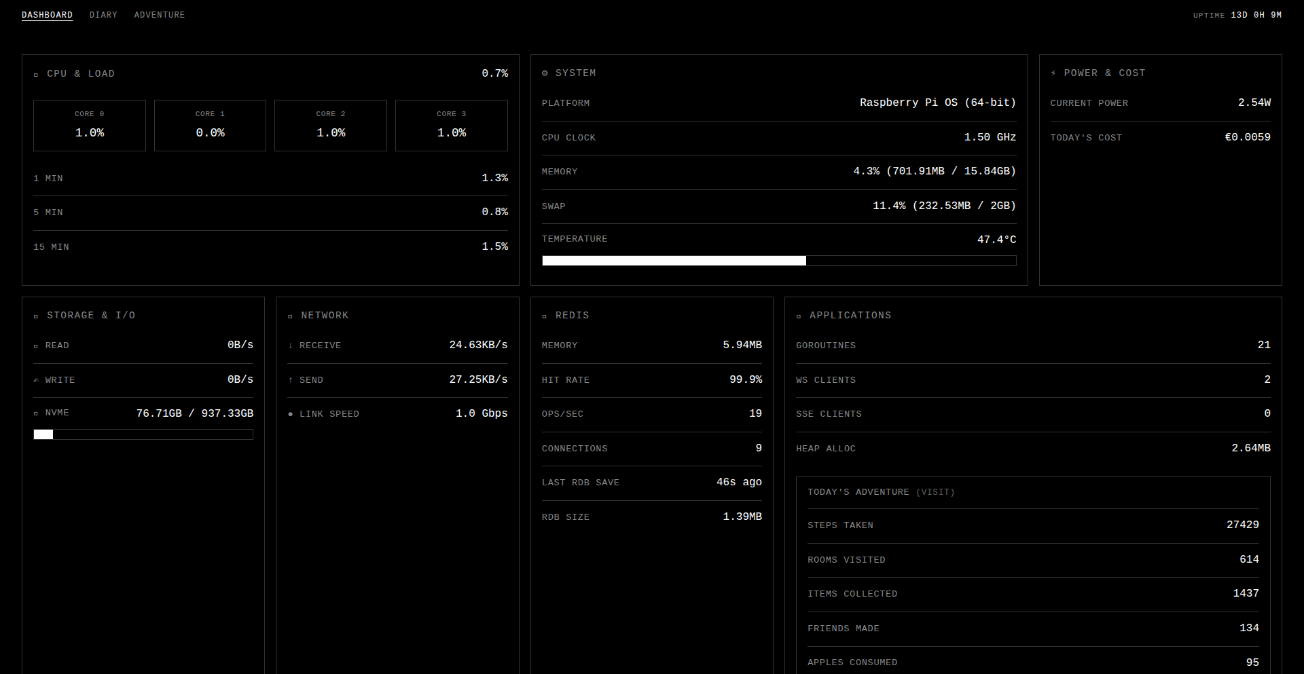Click the icon beside the Network heading

(x=291, y=316)
